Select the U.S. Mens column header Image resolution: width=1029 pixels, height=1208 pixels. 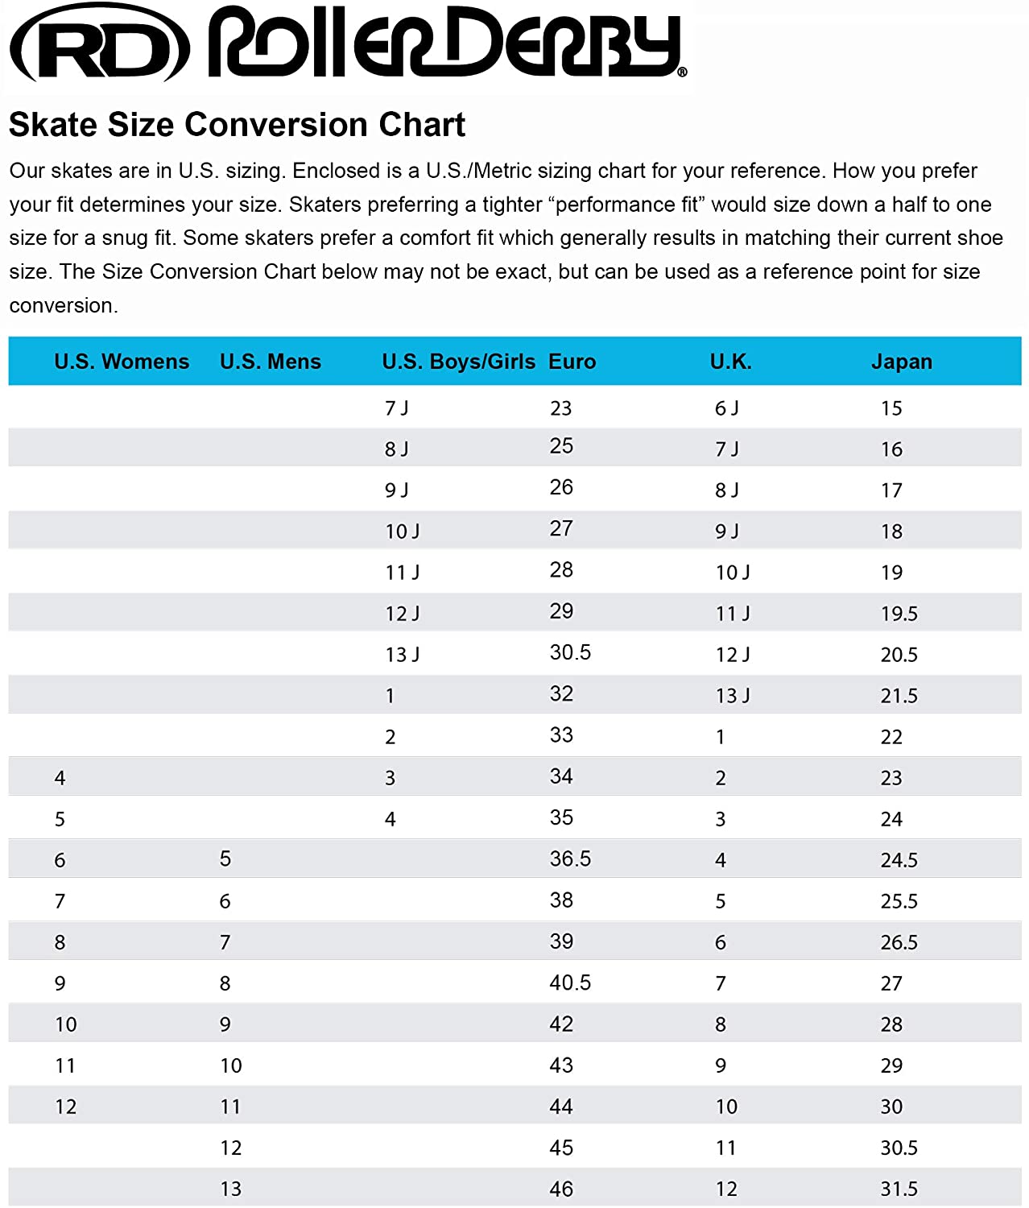pos(270,362)
